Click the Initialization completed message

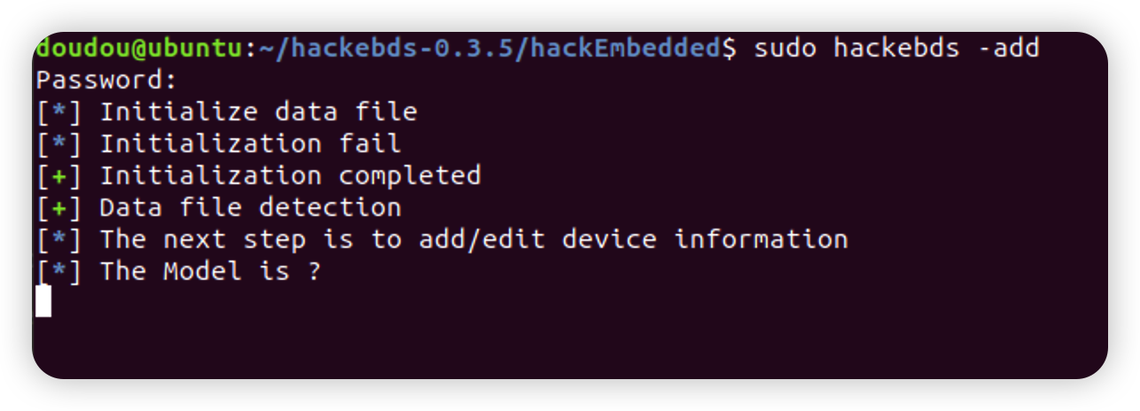290,175
